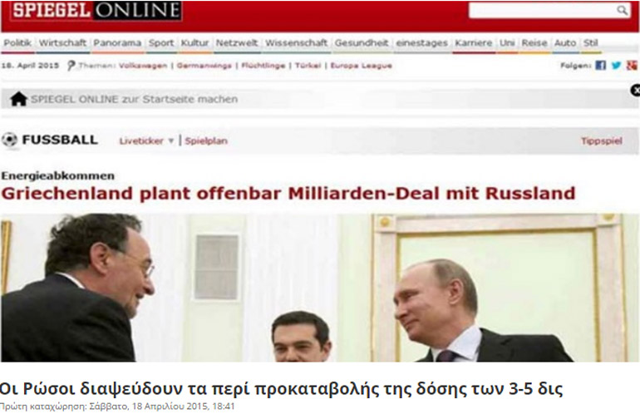The height and width of the screenshot is (414, 640).
Task: Dismiss the Startseite banner with close icon
Action: 636,90
